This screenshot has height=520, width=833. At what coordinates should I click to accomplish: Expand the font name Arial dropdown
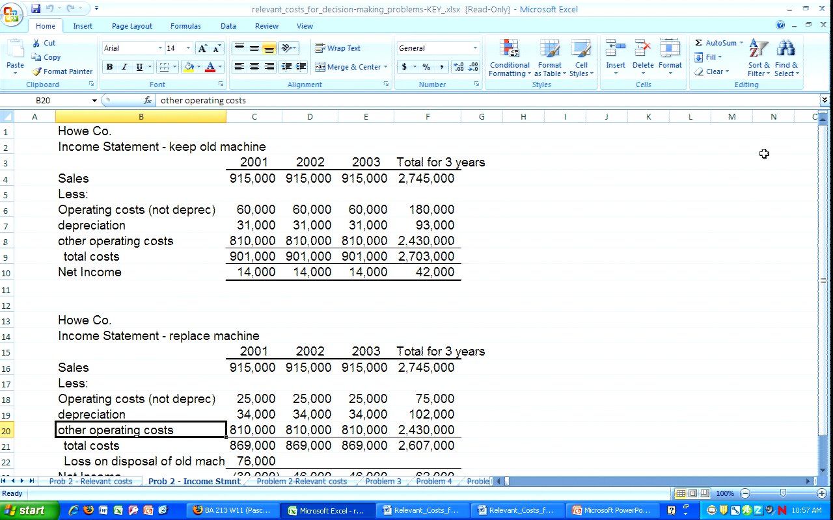point(160,48)
